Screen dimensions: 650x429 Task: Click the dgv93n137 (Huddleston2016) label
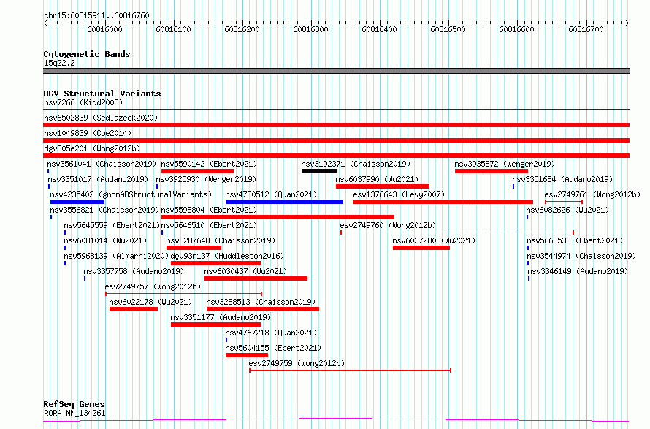click(x=227, y=256)
